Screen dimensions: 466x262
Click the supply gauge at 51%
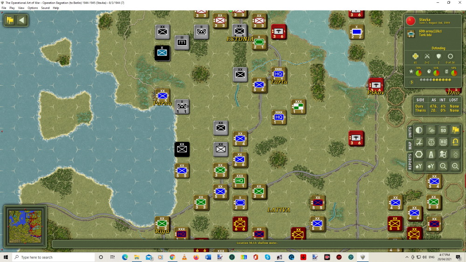coord(436,73)
